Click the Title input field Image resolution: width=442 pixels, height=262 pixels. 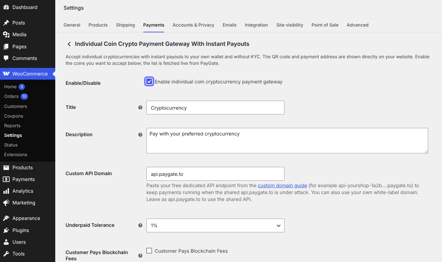coord(215,108)
